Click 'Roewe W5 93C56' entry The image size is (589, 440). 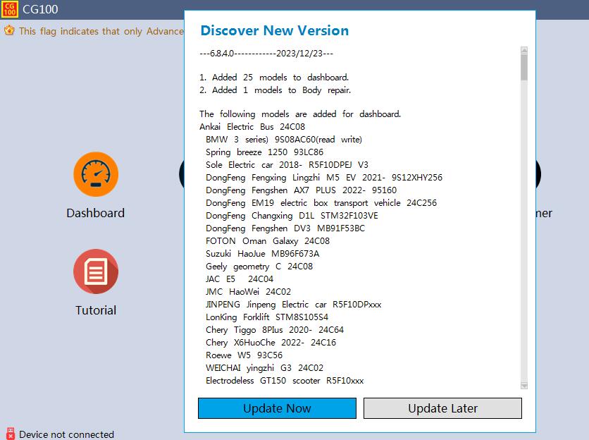[x=244, y=355]
